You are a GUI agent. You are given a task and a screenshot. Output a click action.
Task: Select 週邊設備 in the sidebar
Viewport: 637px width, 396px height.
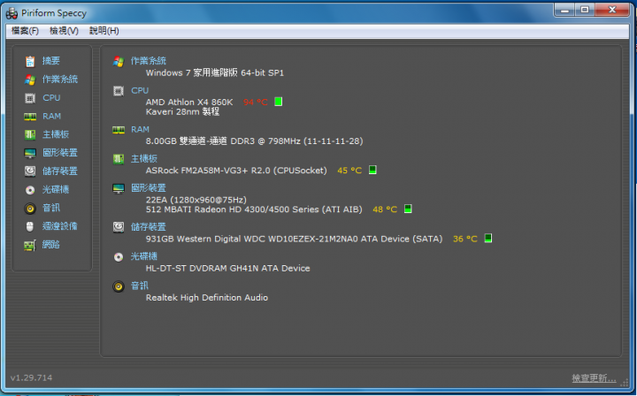(x=60, y=226)
